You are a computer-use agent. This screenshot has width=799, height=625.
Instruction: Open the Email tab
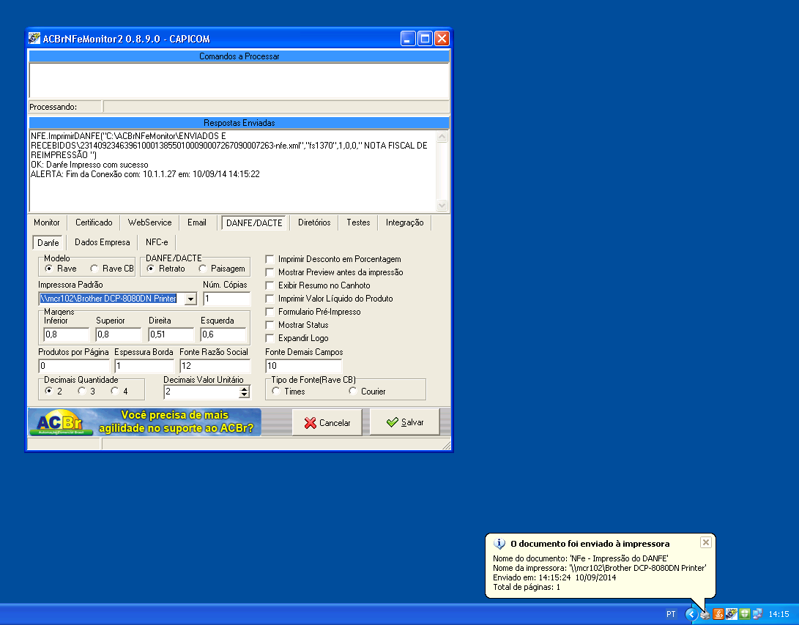(197, 222)
